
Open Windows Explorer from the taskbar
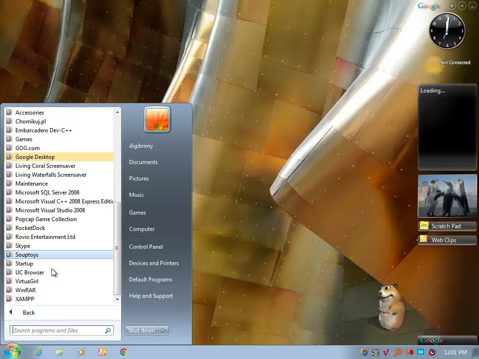tap(59, 352)
